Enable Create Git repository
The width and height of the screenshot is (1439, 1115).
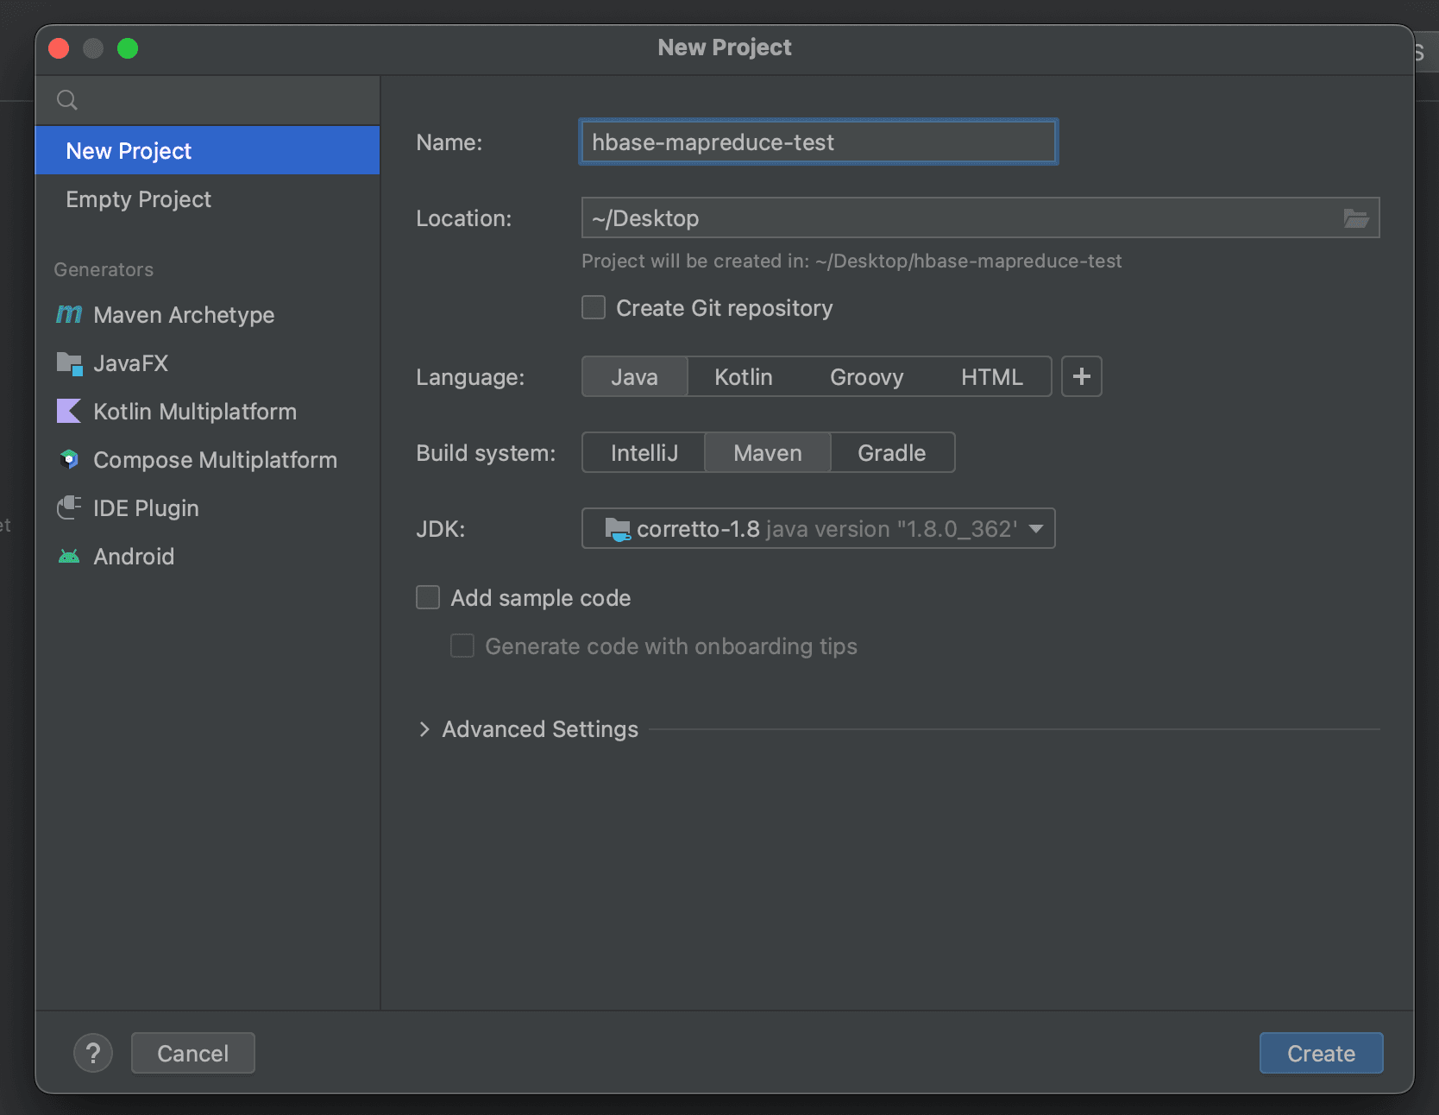[x=593, y=307]
